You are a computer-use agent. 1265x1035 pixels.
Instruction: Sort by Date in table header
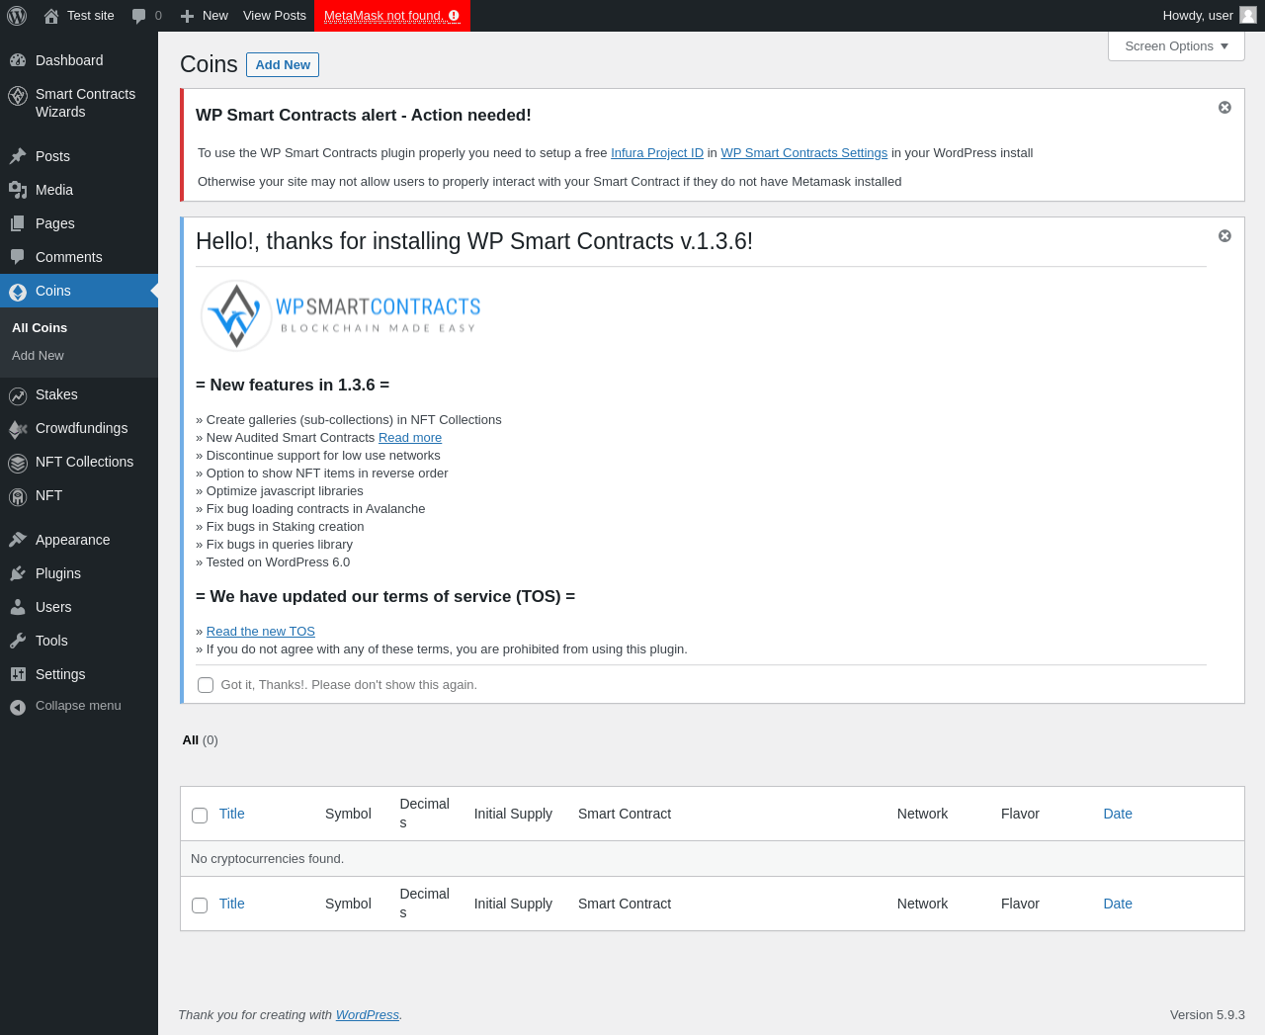coord(1118,814)
